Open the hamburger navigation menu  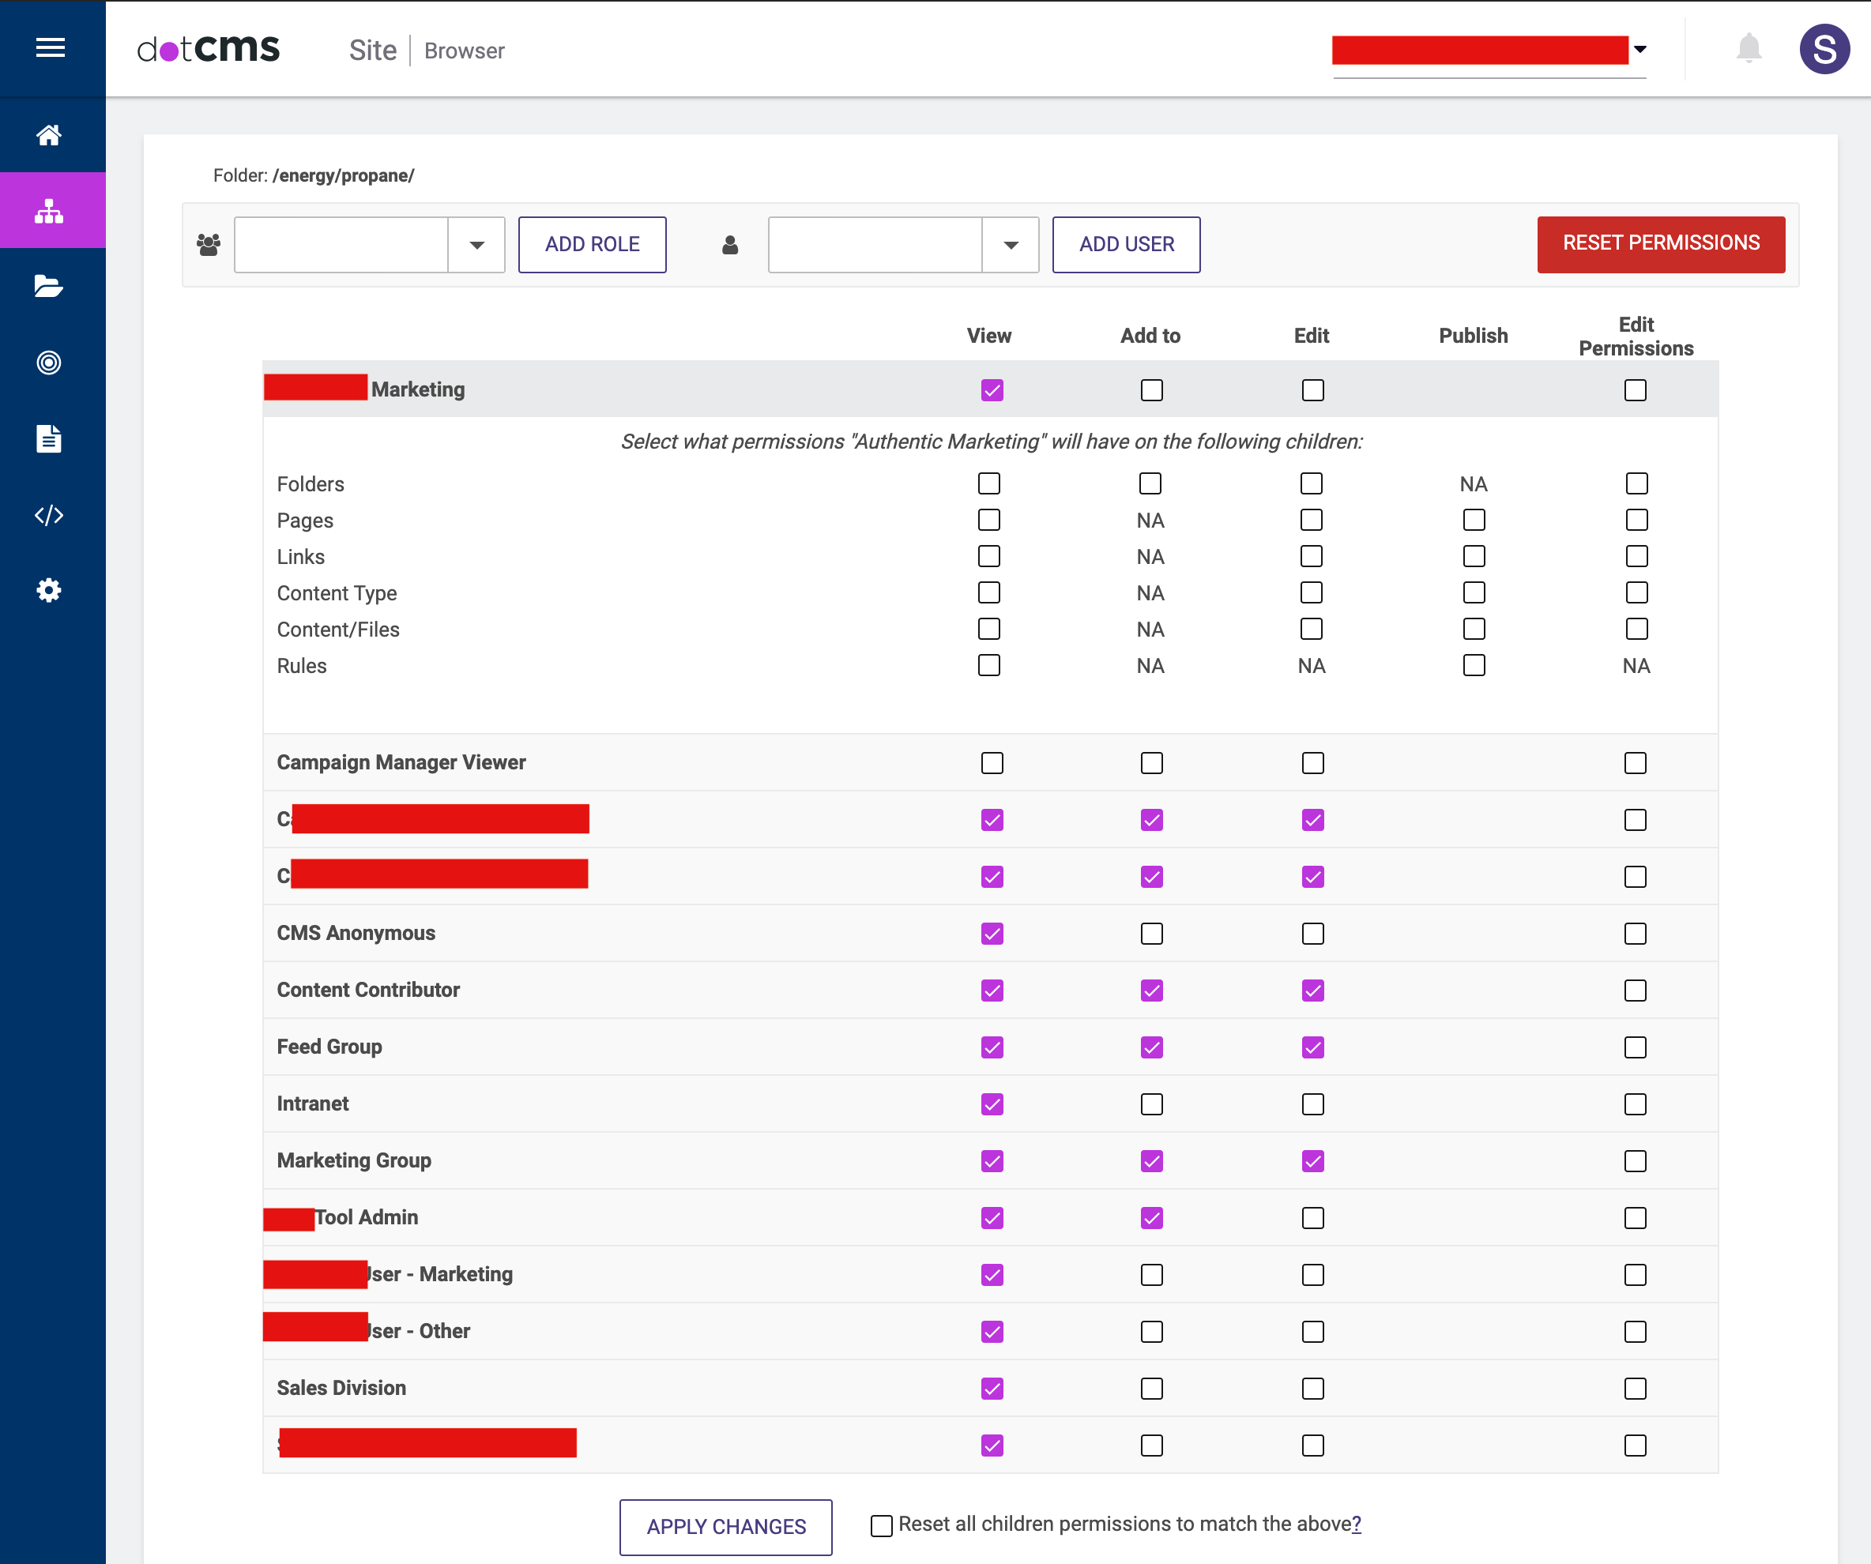tap(51, 48)
